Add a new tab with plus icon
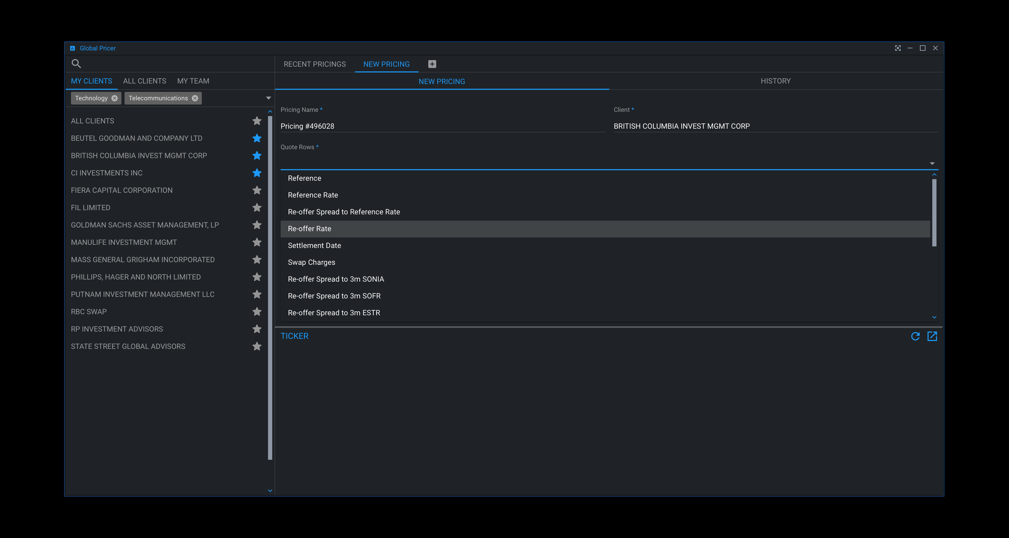This screenshot has width=1009, height=538. (432, 64)
